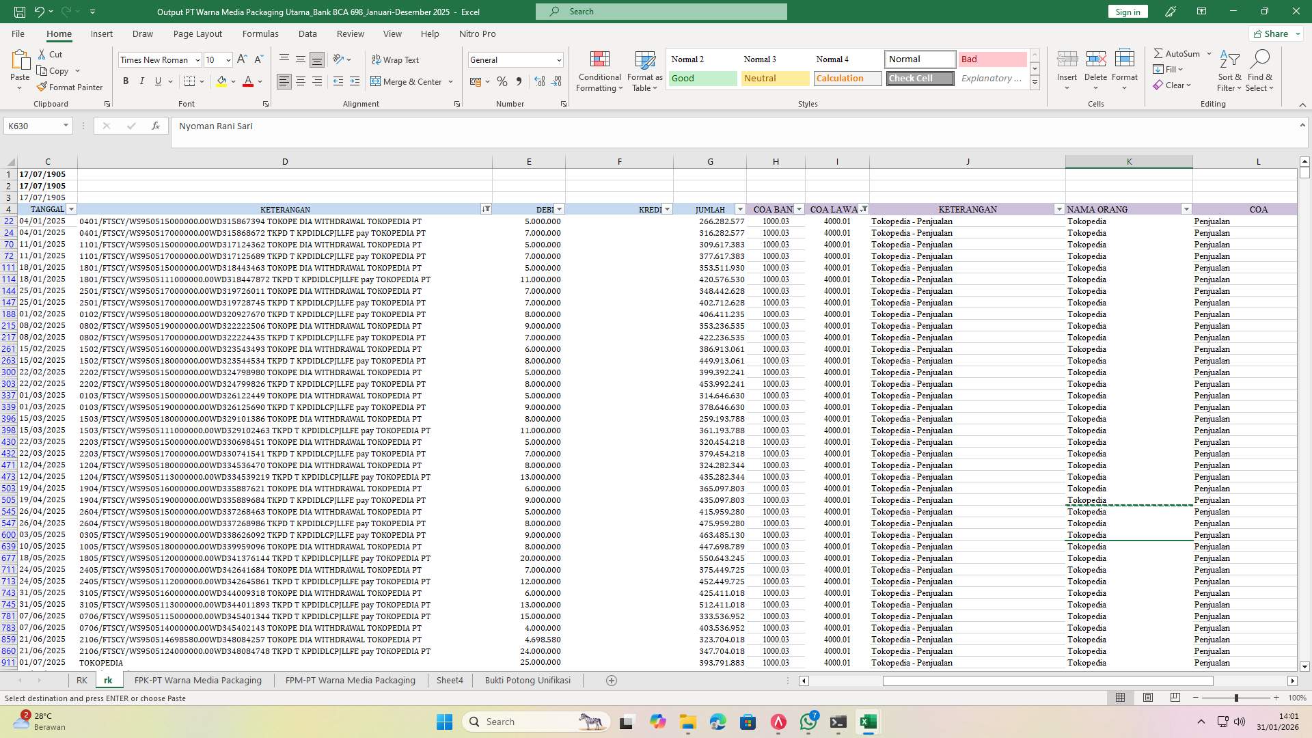Apply Merge & Center to selection
1312x738 pixels.
[x=407, y=81]
